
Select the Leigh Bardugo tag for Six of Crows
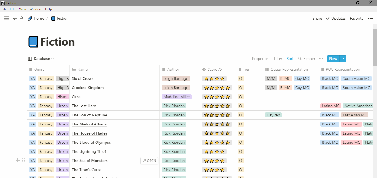(176, 78)
